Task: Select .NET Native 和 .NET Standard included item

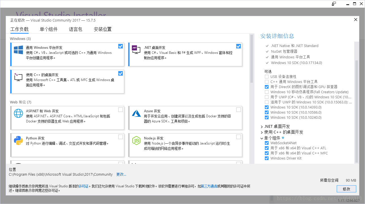Action: point(295,46)
